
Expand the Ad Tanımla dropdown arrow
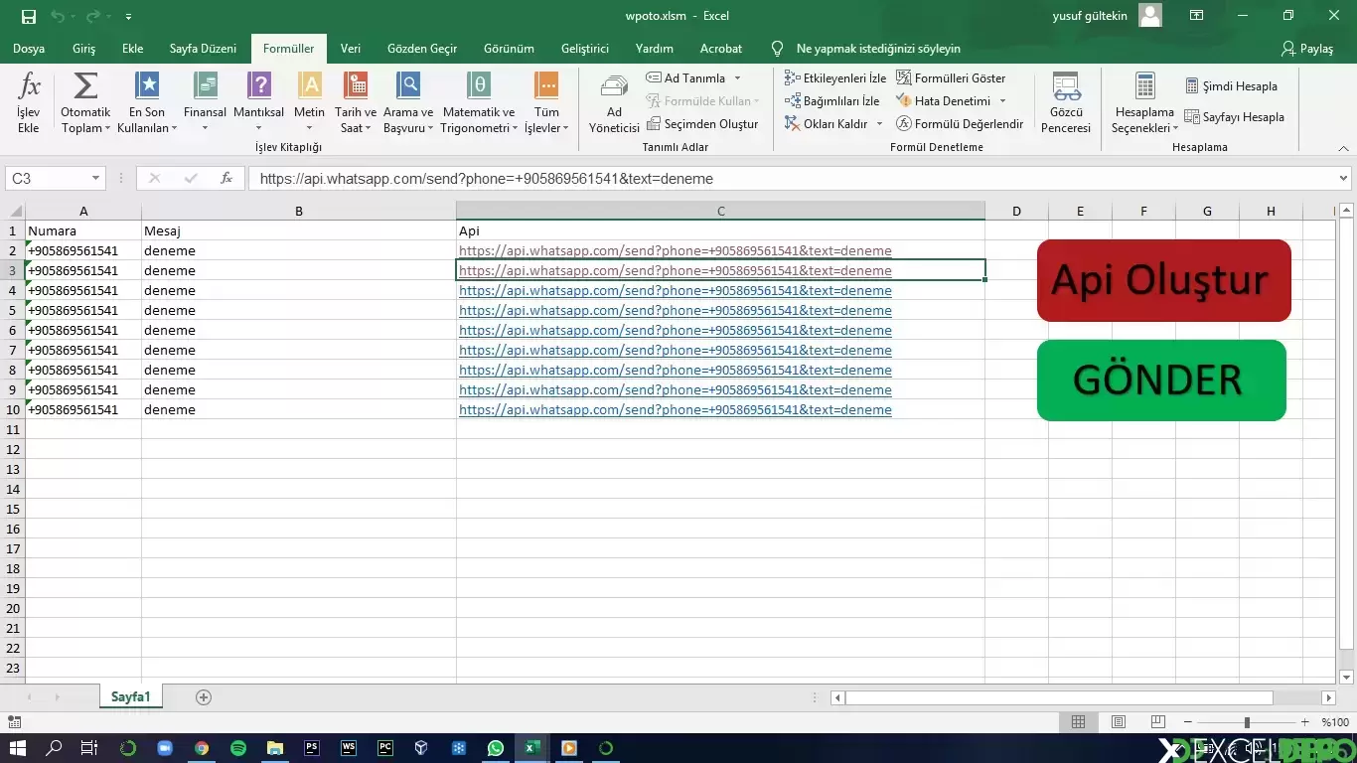coord(737,77)
